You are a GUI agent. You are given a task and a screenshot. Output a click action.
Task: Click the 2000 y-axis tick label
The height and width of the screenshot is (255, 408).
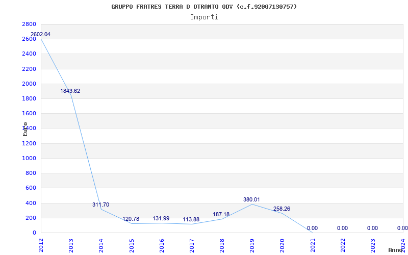pyautogui.click(x=29, y=84)
